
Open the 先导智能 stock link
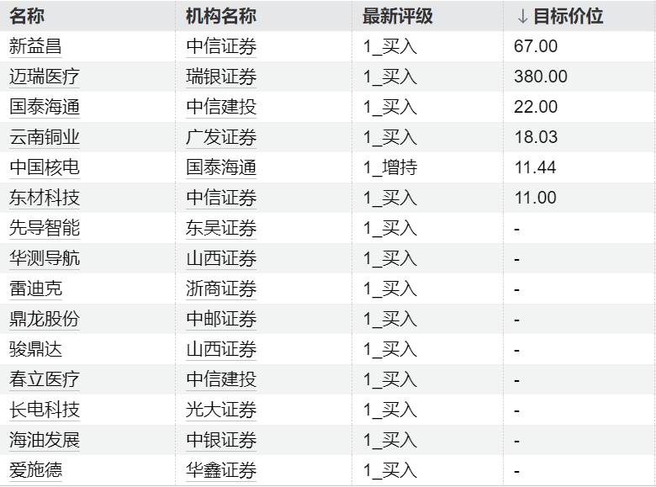pos(45,228)
